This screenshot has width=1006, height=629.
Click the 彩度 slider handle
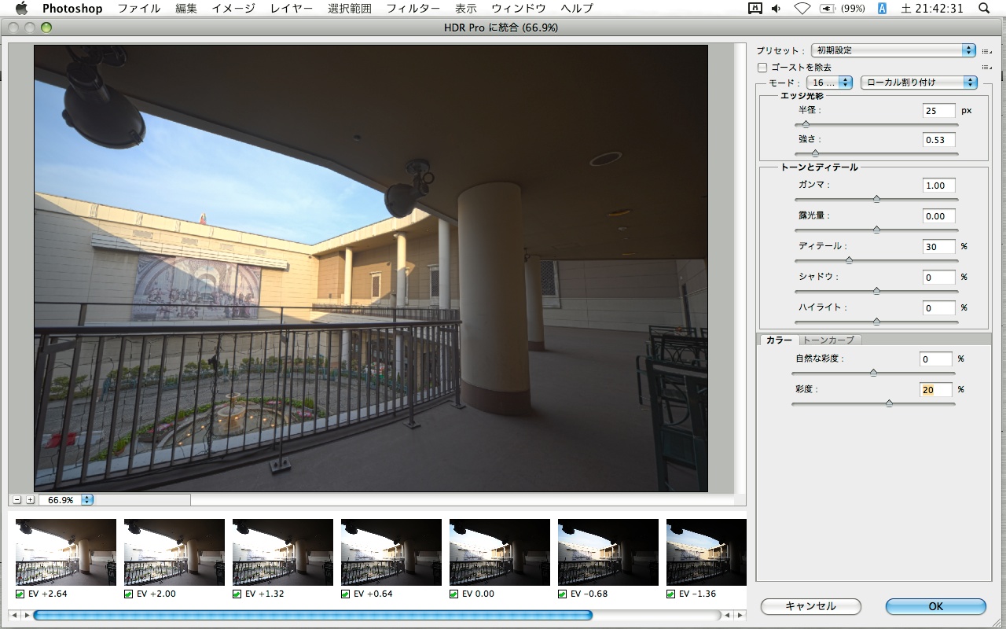pyautogui.click(x=889, y=403)
